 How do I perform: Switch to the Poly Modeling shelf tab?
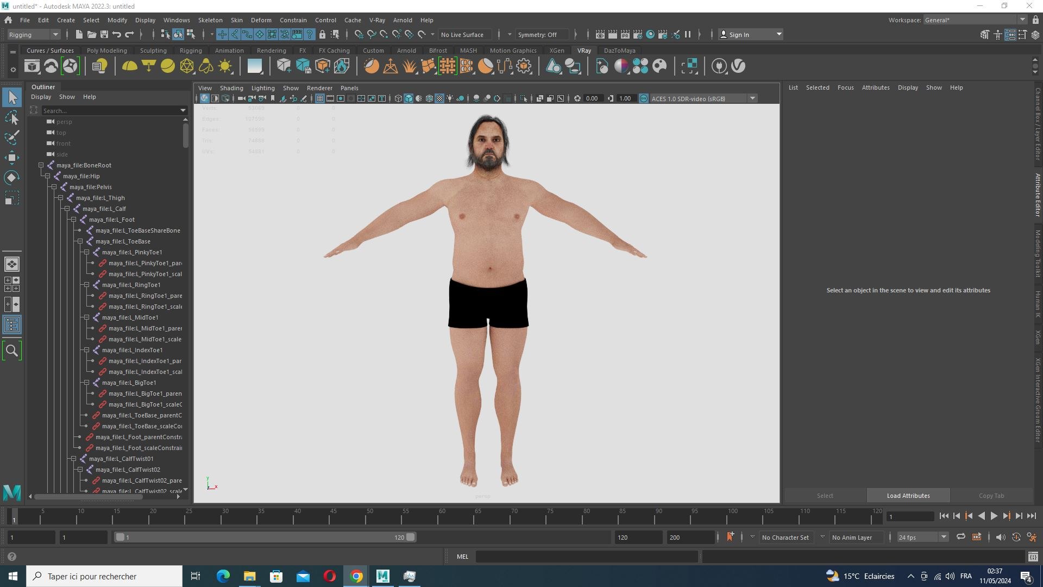click(106, 51)
